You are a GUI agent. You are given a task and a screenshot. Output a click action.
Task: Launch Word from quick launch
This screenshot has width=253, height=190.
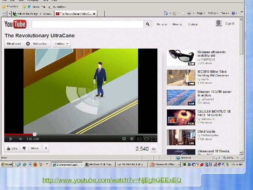(x=30, y=164)
